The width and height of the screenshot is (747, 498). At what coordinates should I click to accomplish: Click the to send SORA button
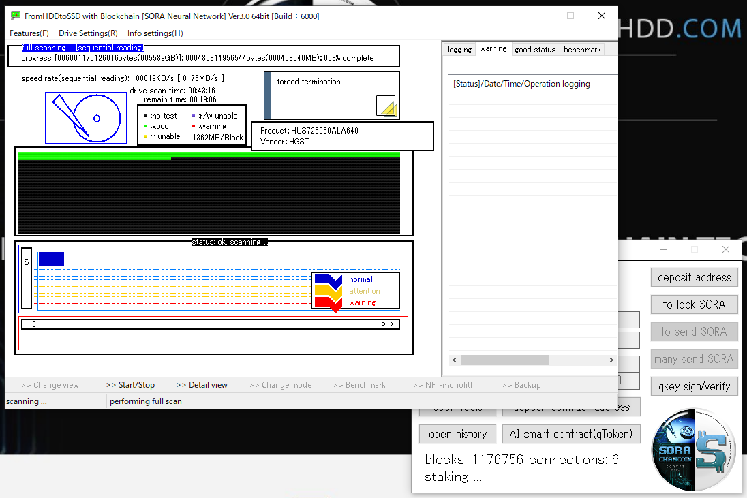[694, 332]
